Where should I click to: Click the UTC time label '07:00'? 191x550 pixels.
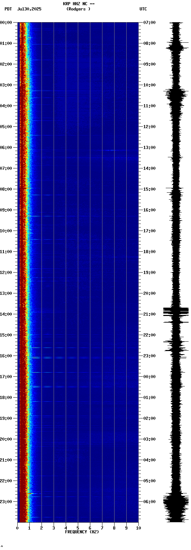(x=149, y=23)
